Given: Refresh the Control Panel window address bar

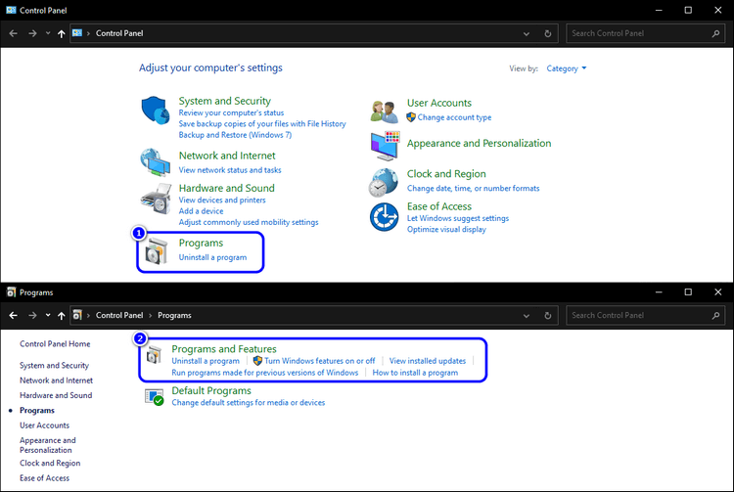Looking at the screenshot, I should click(548, 33).
